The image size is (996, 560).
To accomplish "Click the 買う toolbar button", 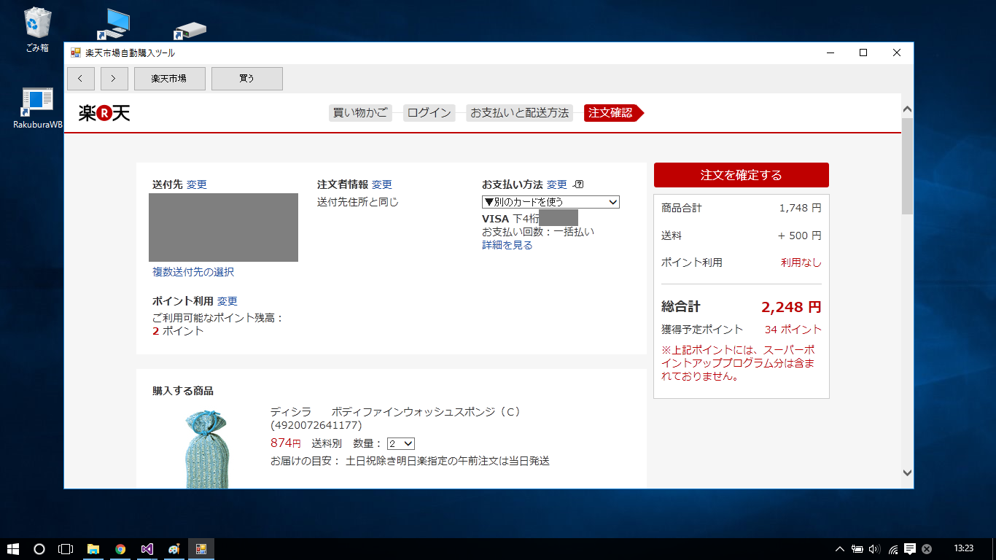I will tap(246, 79).
